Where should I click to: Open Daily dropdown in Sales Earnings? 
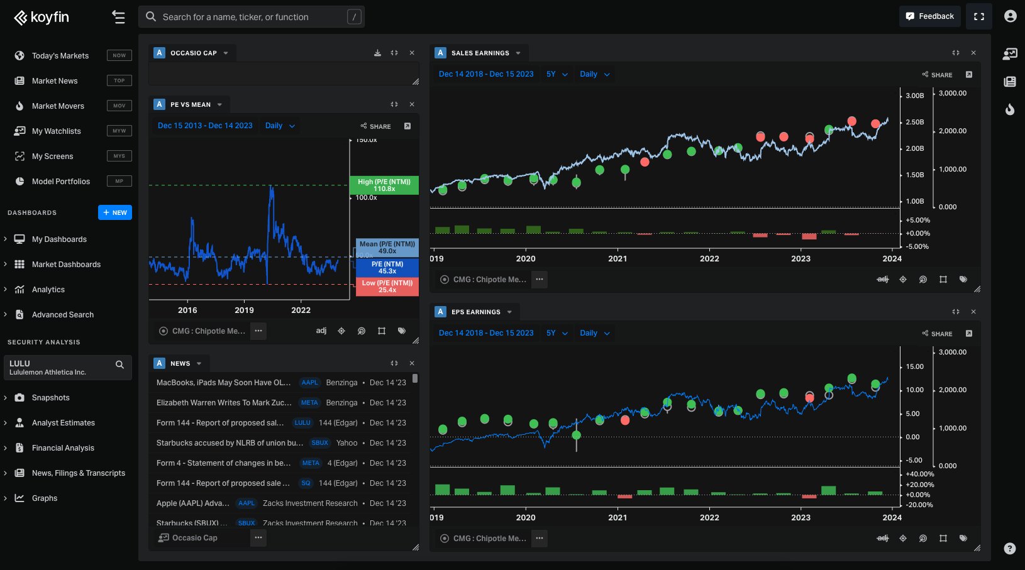[595, 74]
